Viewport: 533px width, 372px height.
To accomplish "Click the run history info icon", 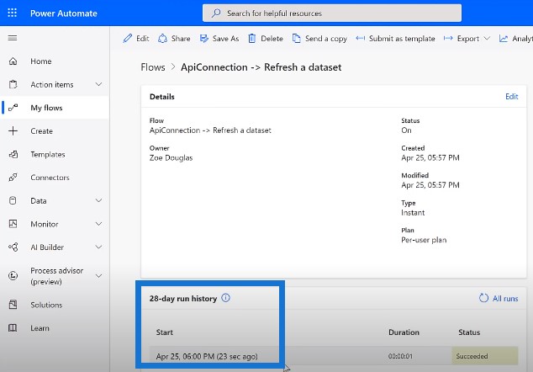I will tap(225, 298).
